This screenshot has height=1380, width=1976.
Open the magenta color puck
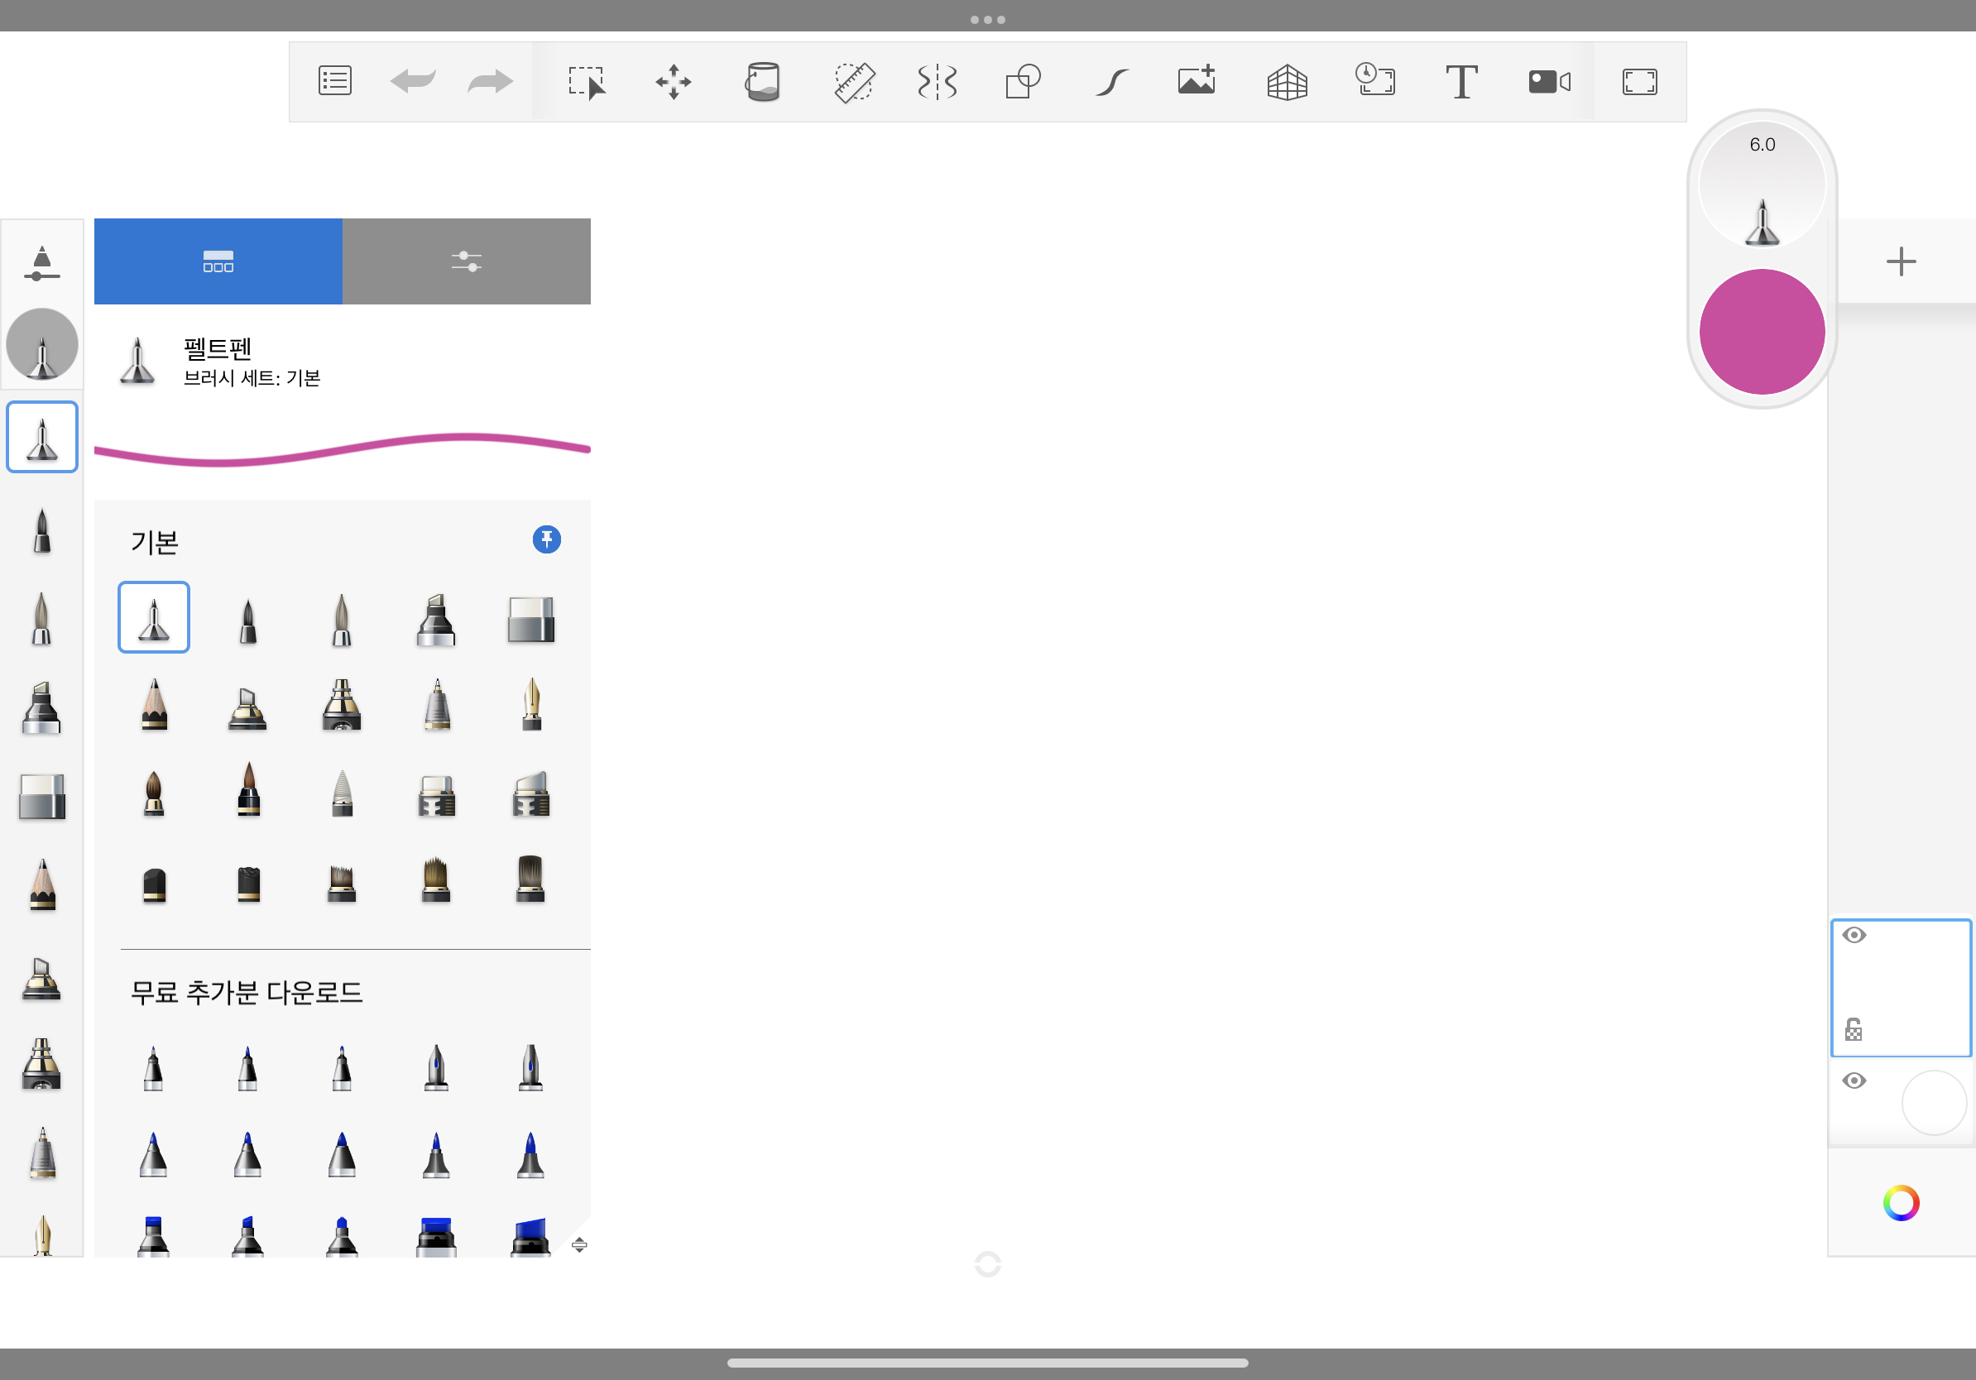(x=1762, y=331)
